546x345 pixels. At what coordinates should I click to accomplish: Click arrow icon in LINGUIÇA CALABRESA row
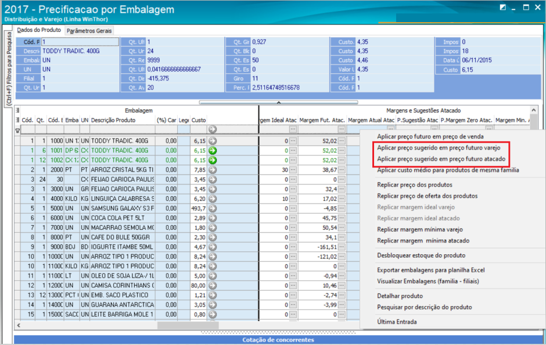(x=213, y=199)
